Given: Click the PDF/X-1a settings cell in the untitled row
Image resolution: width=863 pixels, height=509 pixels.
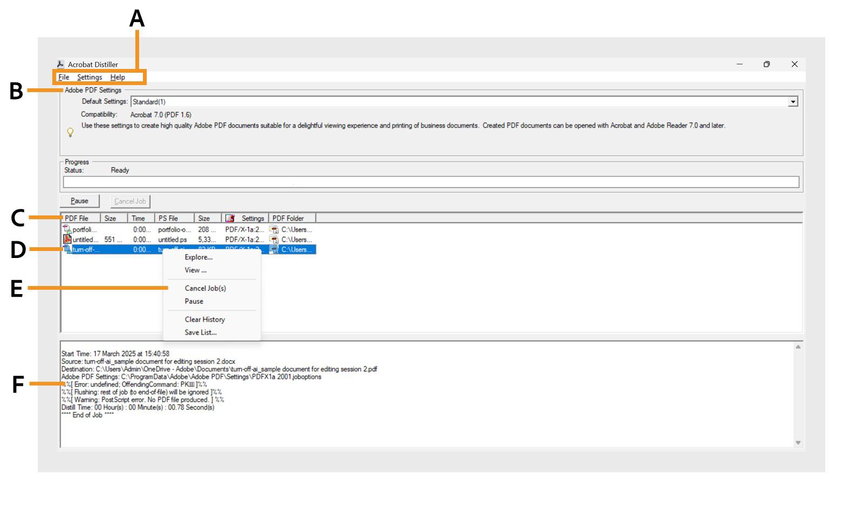Looking at the screenshot, I should pyautogui.click(x=245, y=239).
